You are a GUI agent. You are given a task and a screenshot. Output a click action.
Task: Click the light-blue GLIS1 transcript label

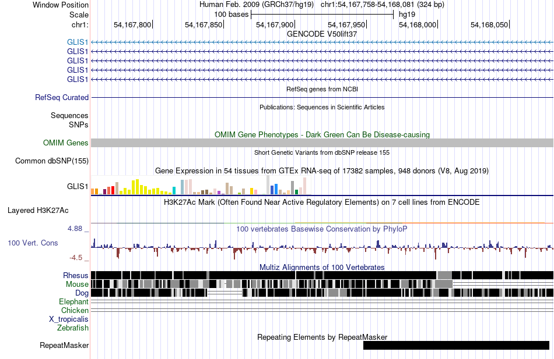[x=78, y=42]
